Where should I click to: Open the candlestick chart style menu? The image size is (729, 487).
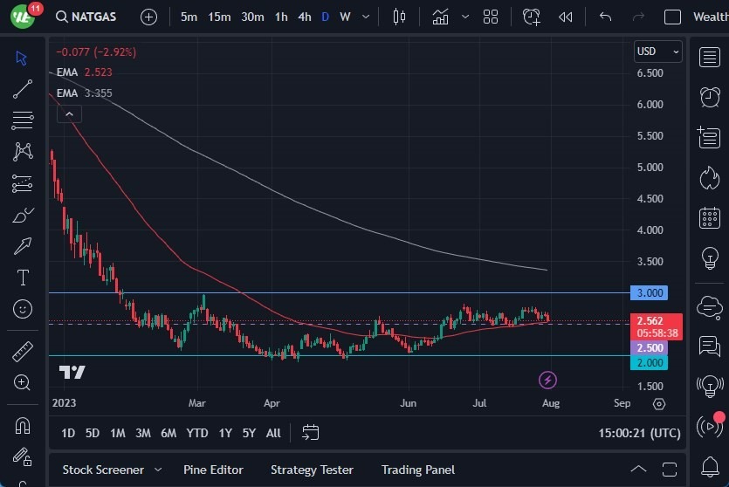[399, 17]
